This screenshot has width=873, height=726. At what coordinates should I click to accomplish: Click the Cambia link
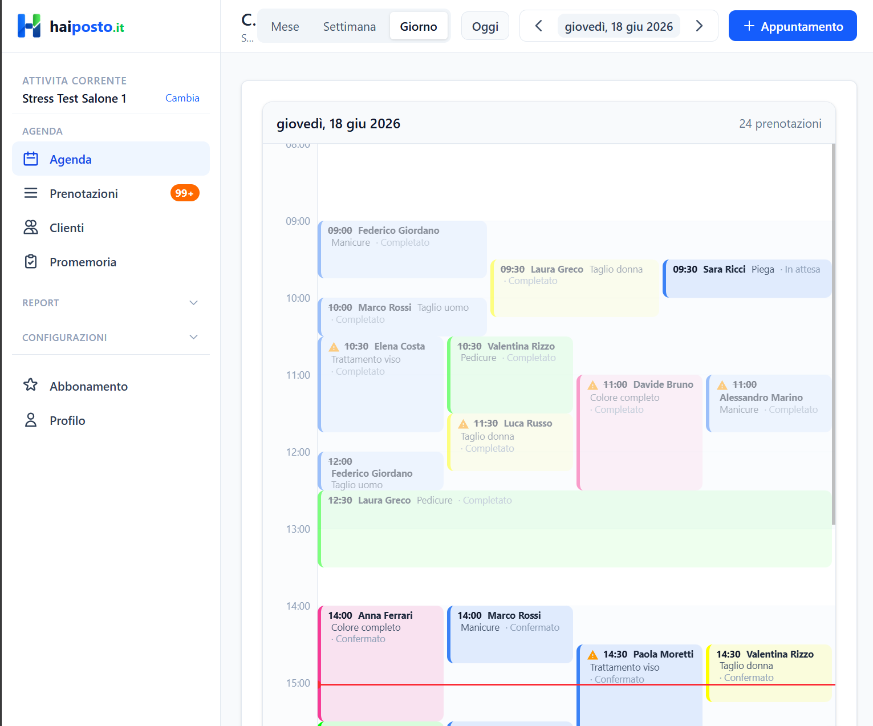182,98
